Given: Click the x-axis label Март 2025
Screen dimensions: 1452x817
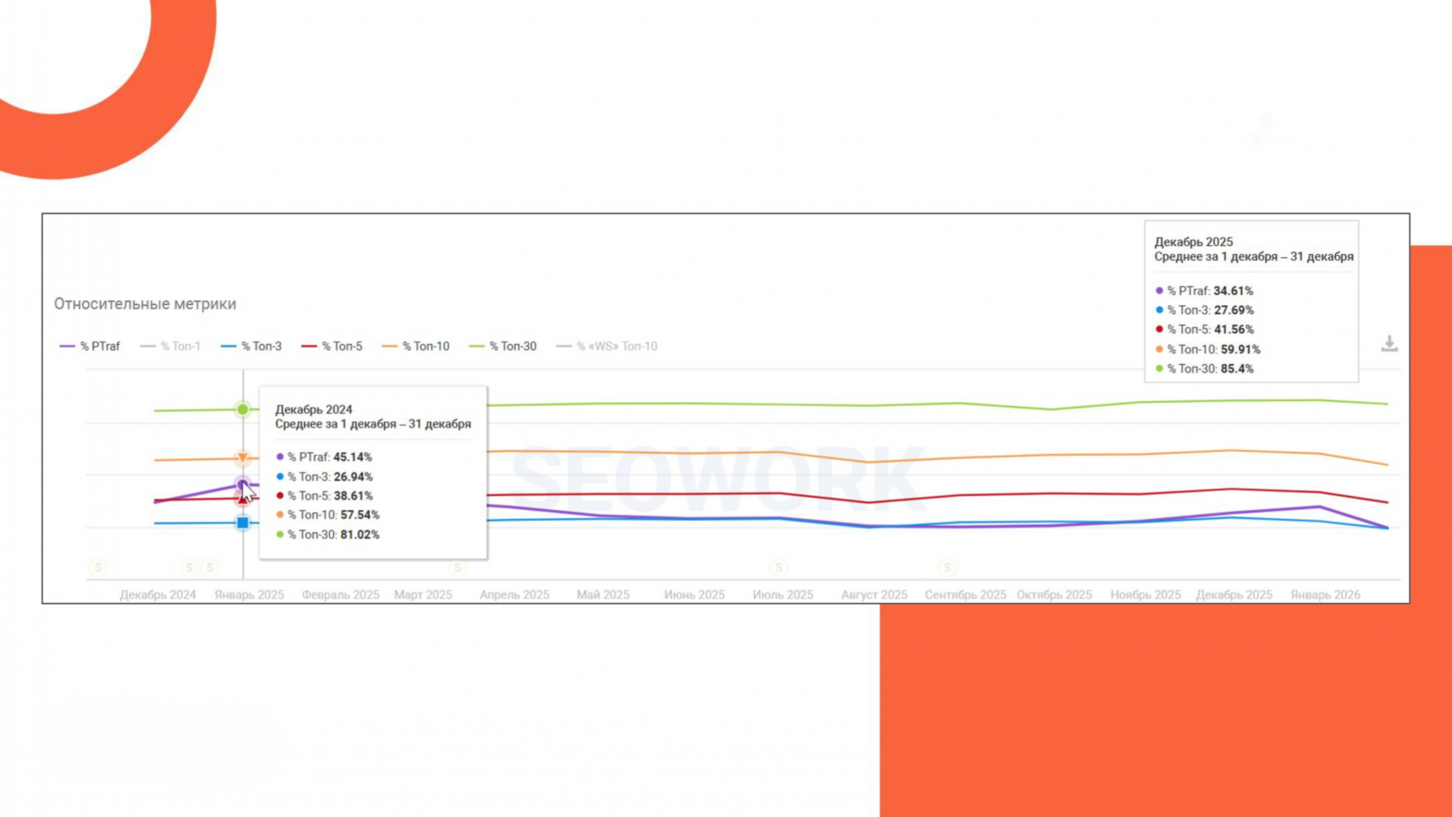Looking at the screenshot, I should click(423, 595).
